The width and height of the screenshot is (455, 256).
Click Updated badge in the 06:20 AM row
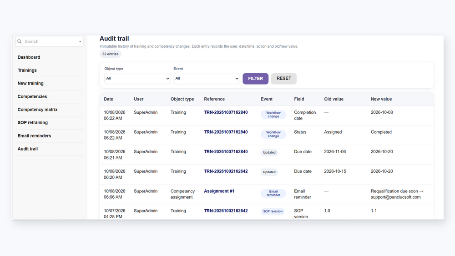click(269, 172)
